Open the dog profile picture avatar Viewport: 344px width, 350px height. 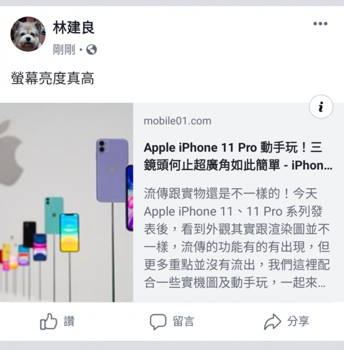[x=28, y=34]
